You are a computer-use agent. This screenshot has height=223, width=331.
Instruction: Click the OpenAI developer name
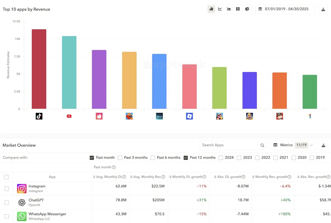click(x=34, y=205)
